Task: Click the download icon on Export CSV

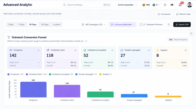Action: coord(176,25)
